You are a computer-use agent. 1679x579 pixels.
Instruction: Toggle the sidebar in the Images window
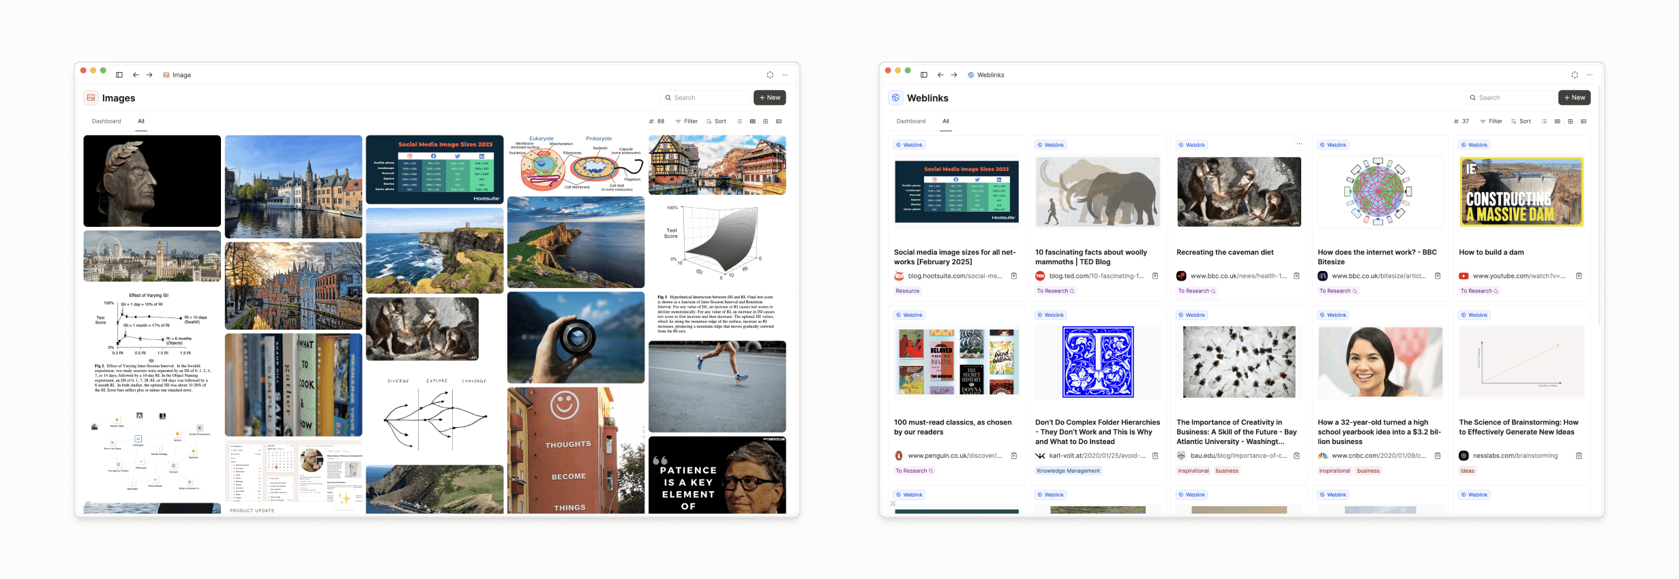(x=119, y=75)
